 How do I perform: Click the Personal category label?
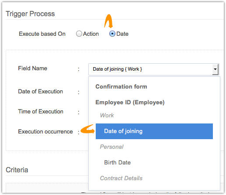(x=111, y=147)
